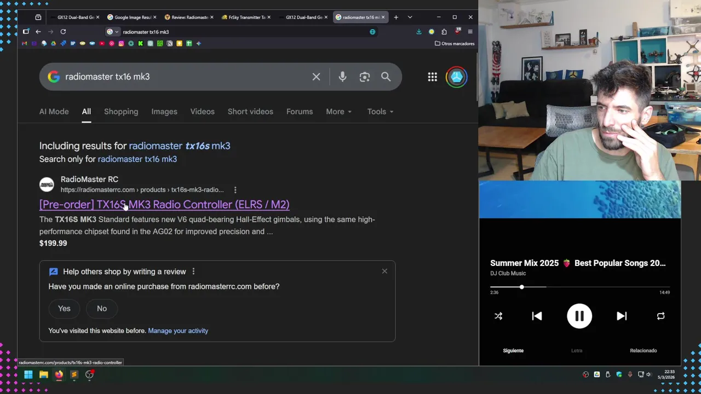Open the browser hamburger application menu
Screen dimensions: 701x394
pyautogui.click(x=470, y=32)
